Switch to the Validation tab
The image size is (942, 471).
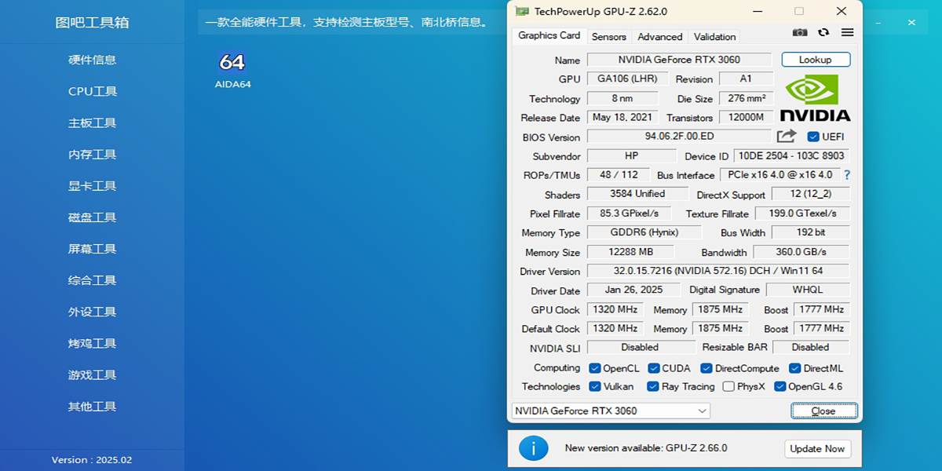point(714,36)
